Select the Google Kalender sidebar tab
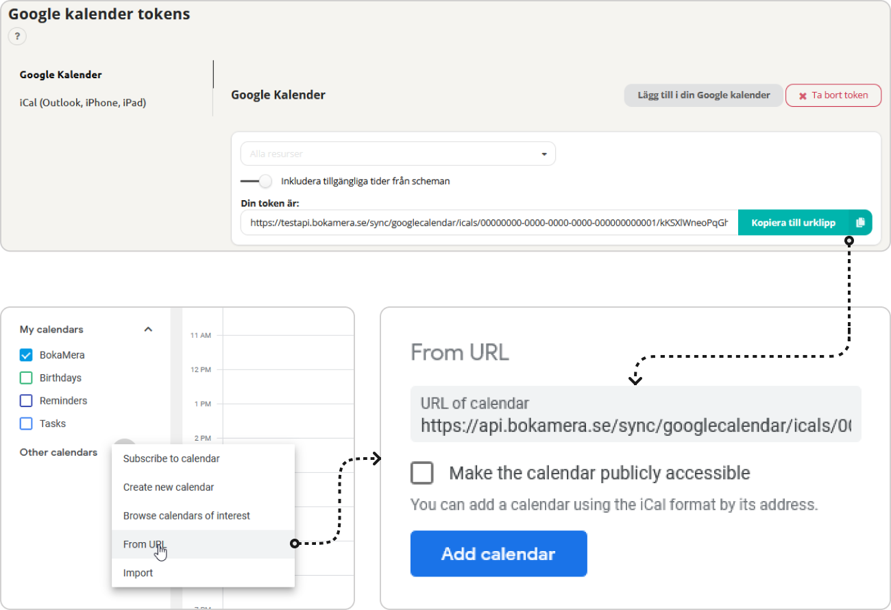This screenshot has width=891, height=610. point(61,75)
